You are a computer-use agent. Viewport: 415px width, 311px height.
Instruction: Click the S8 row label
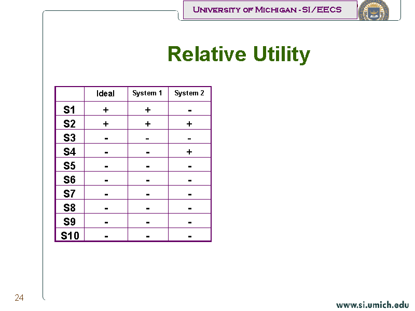tap(70, 208)
